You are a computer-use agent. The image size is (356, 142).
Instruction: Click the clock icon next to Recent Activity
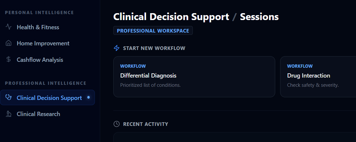[117, 124]
